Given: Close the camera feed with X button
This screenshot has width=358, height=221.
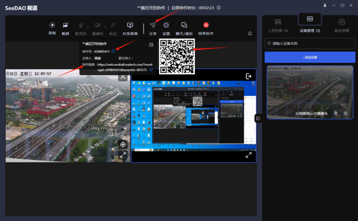Looking at the screenshot, I should 123,77.
